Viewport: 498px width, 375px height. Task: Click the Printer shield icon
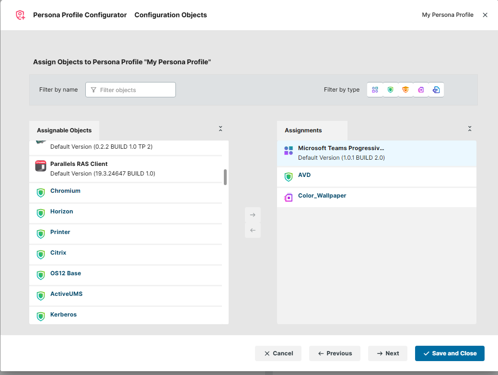point(41,234)
